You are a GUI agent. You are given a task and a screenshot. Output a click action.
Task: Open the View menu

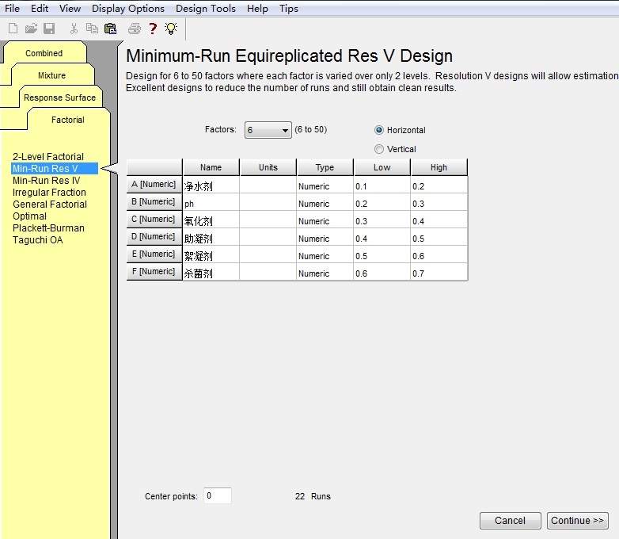click(x=70, y=8)
